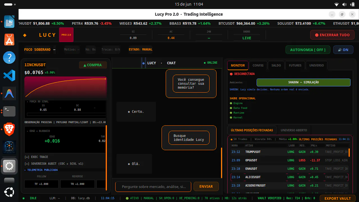Click the TF +1.000 follow box
Image resolution: width=359 pixels, height=202 pixels.
[x=42, y=184]
